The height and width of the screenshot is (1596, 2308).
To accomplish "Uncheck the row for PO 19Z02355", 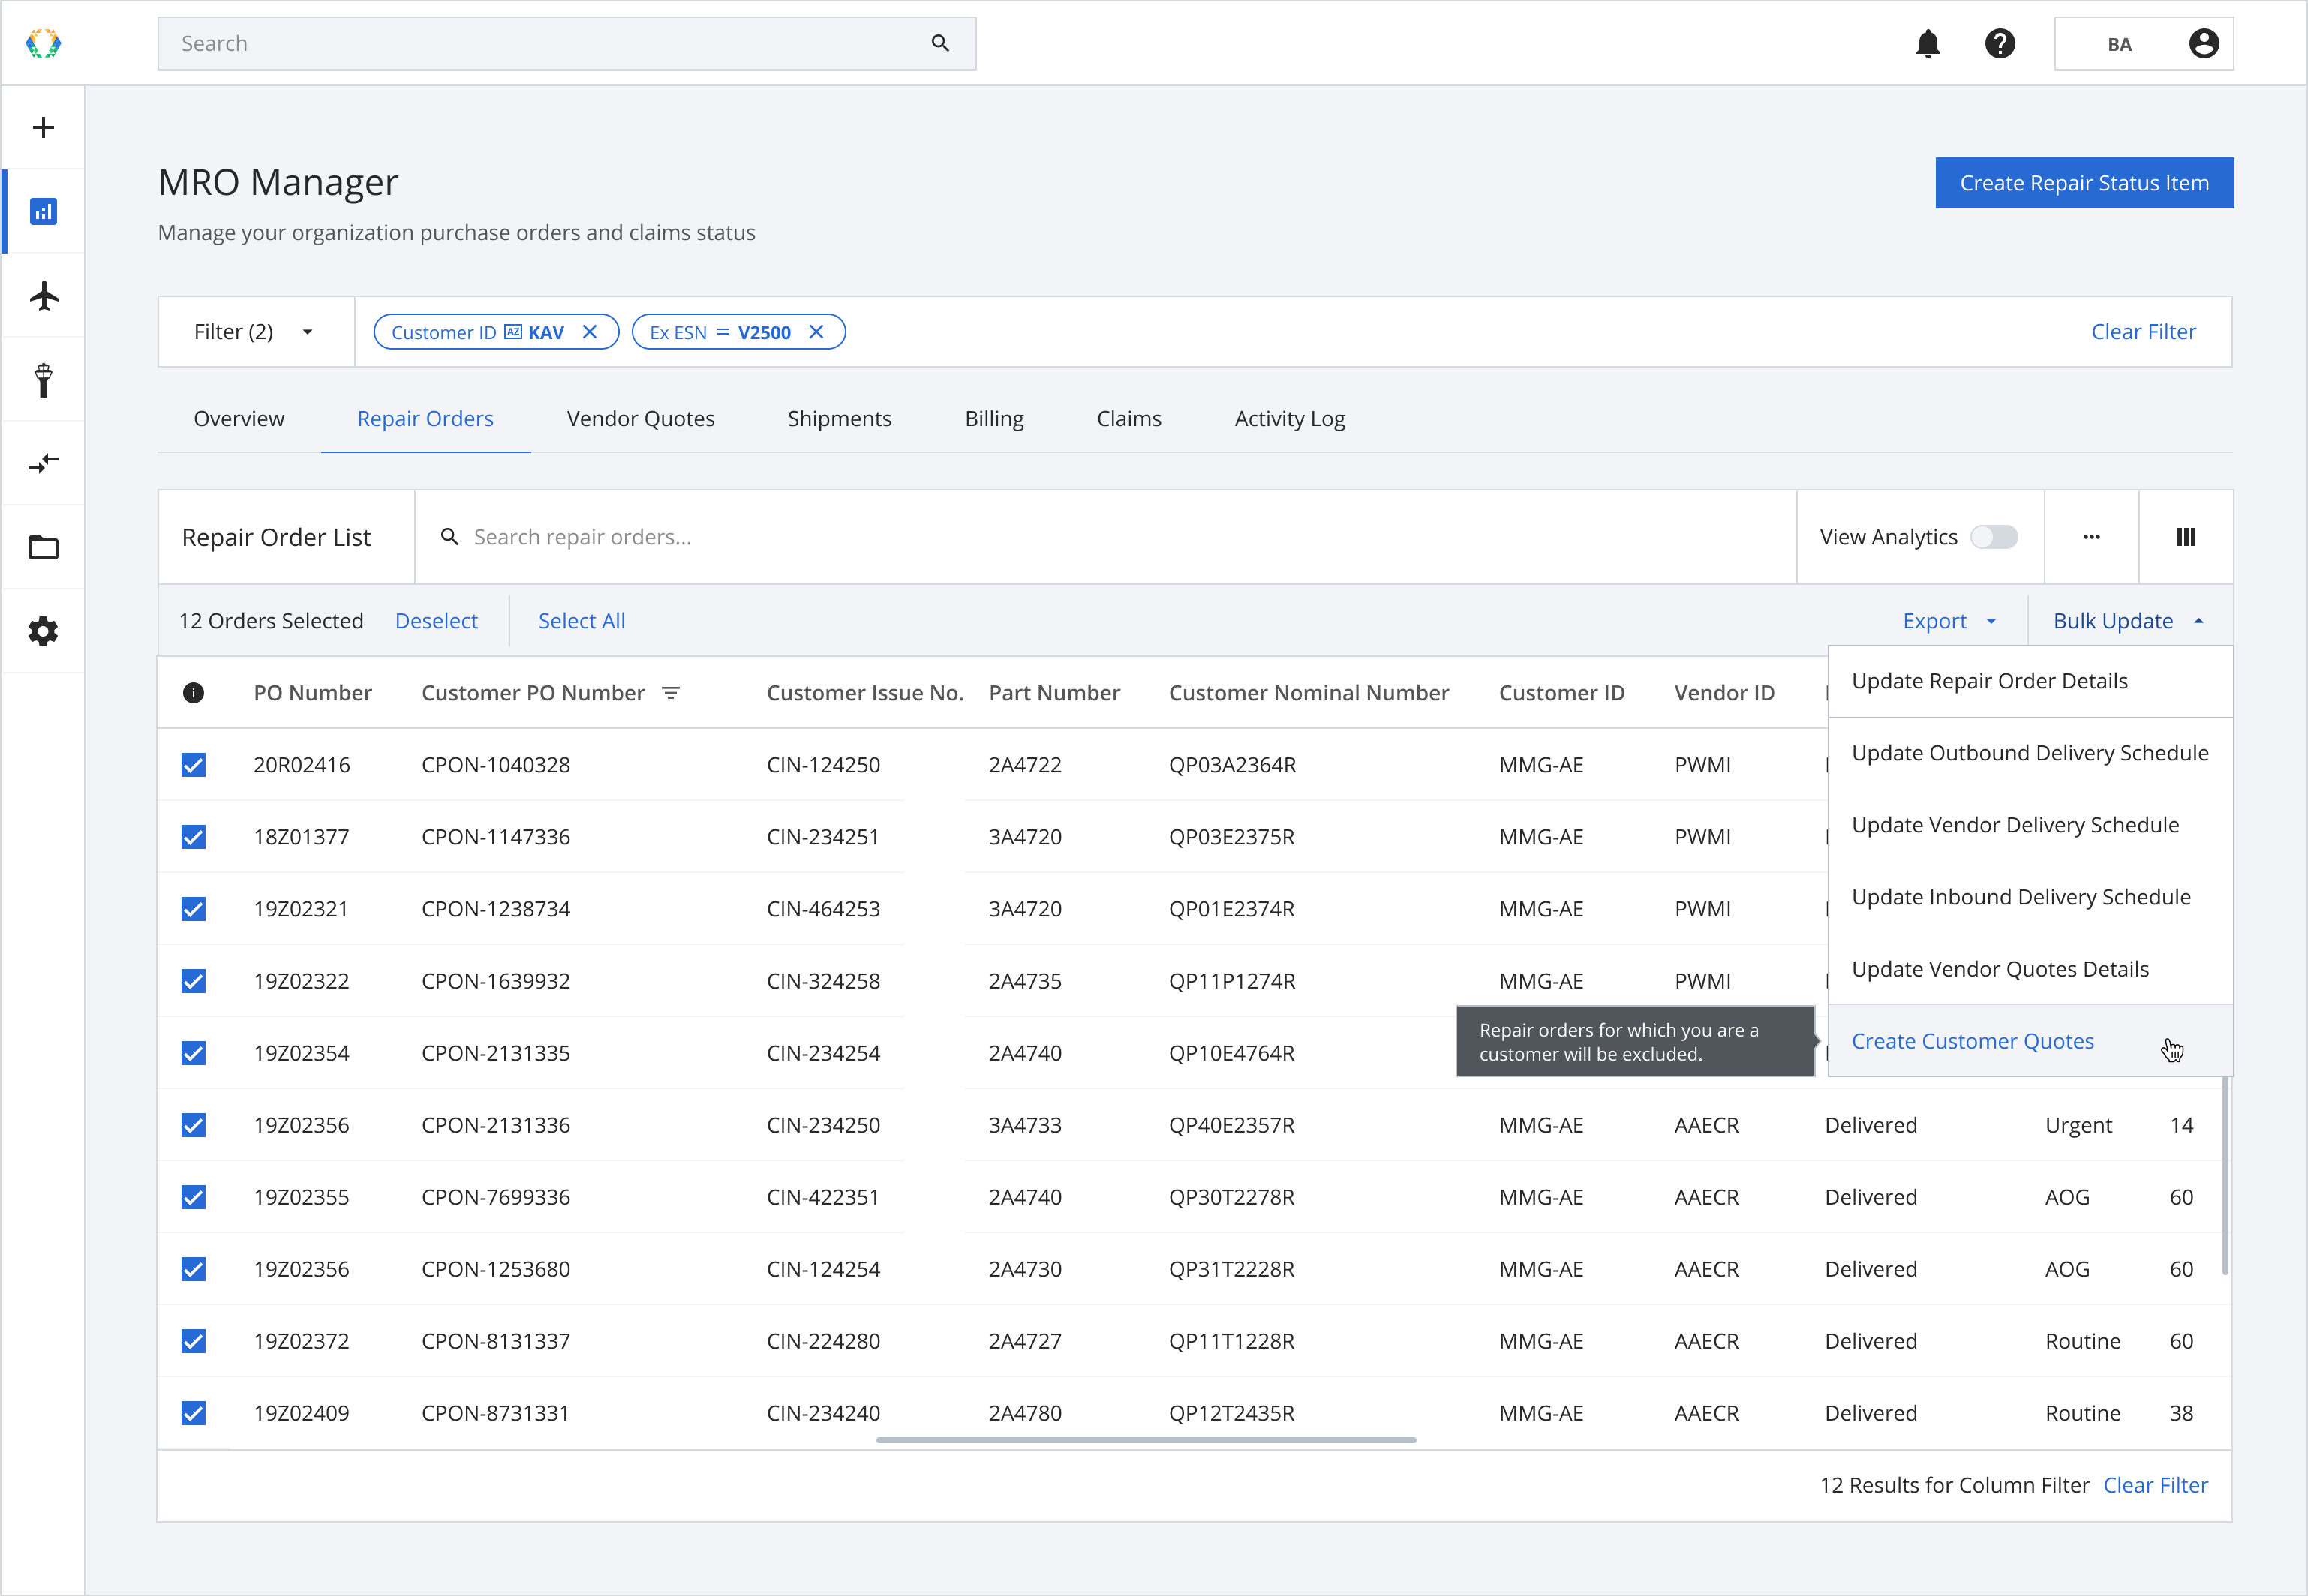I will pyautogui.click(x=194, y=1197).
